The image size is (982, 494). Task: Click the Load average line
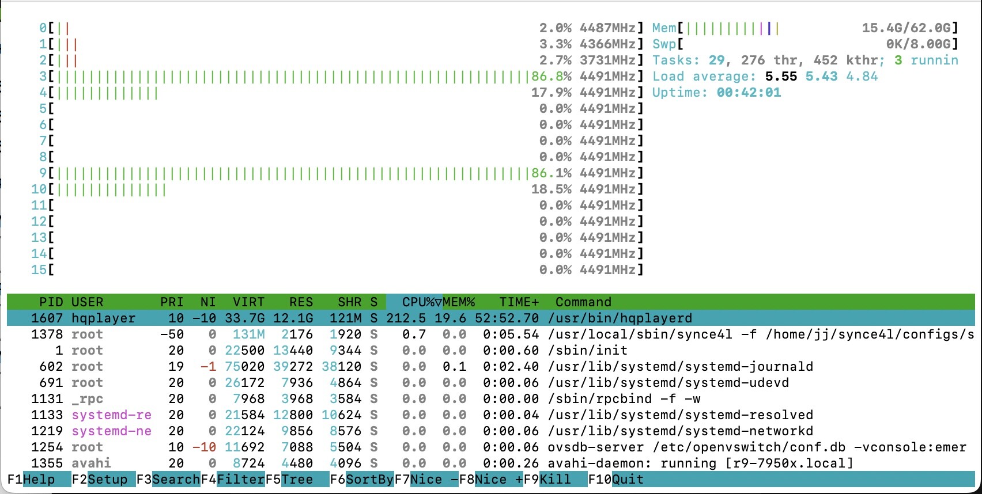click(x=765, y=76)
